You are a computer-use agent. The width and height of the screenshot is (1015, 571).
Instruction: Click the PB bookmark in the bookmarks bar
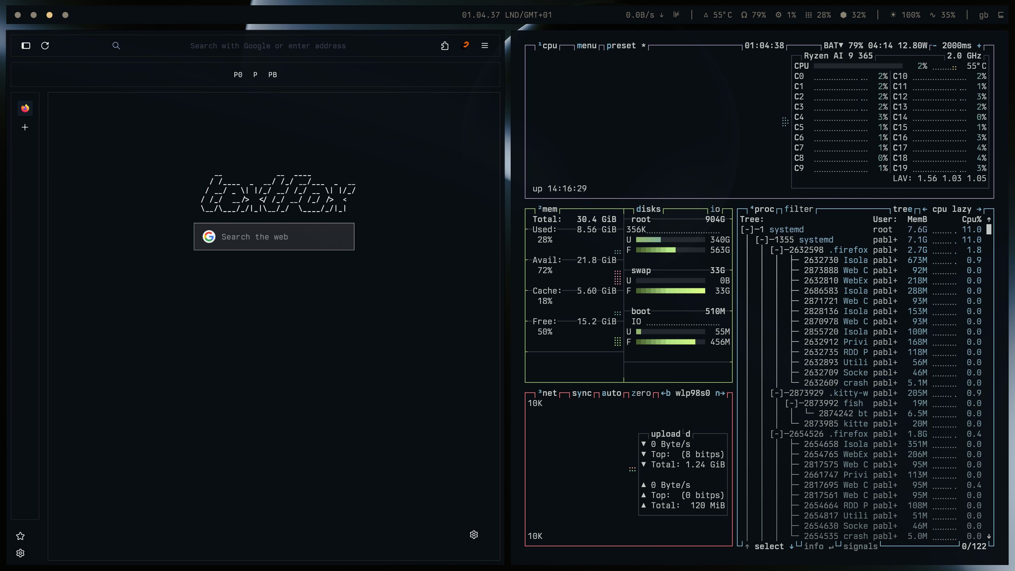(272, 75)
